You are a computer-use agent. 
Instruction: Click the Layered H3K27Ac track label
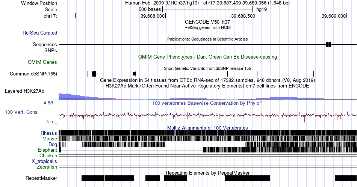(x=24, y=91)
